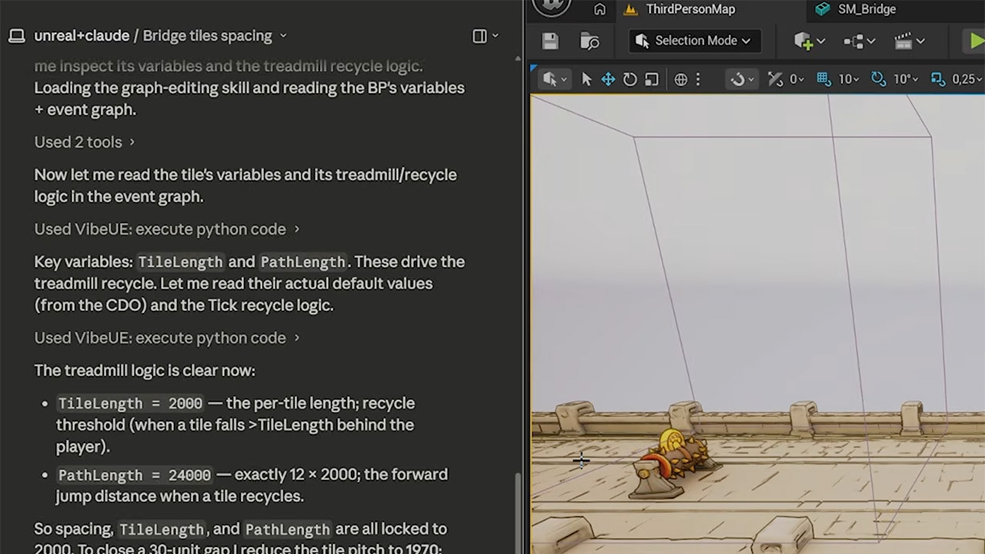
Task: Click the unreal+claude project name
Action: [82, 36]
